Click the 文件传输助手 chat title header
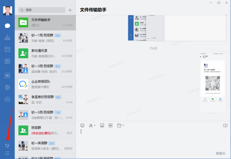 (x=93, y=10)
